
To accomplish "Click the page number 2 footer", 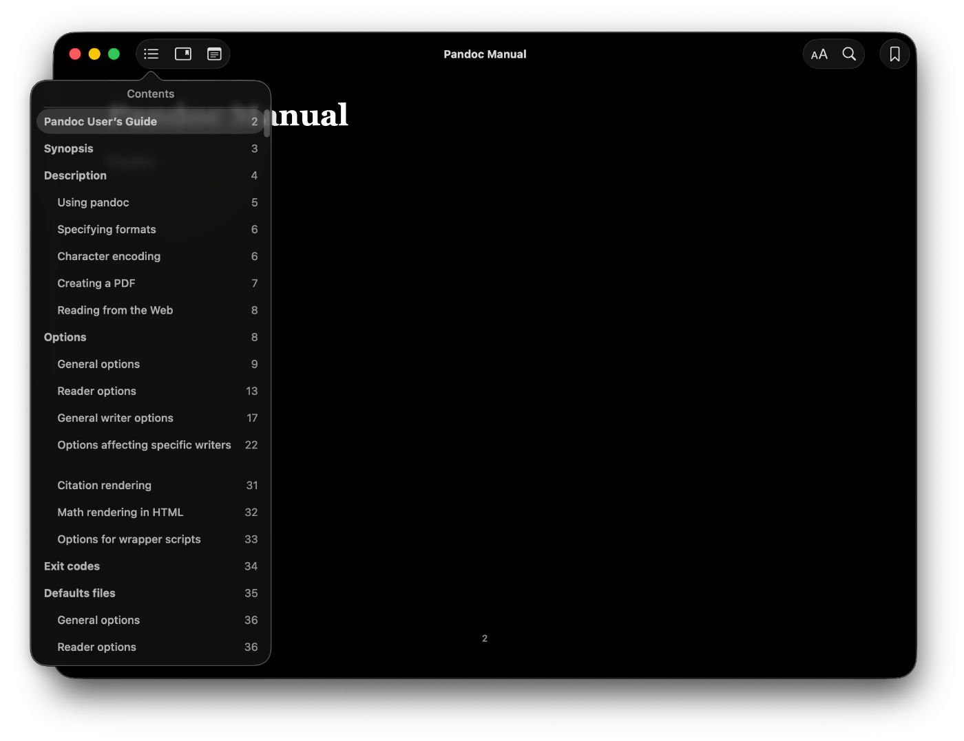I will (x=485, y=638).
